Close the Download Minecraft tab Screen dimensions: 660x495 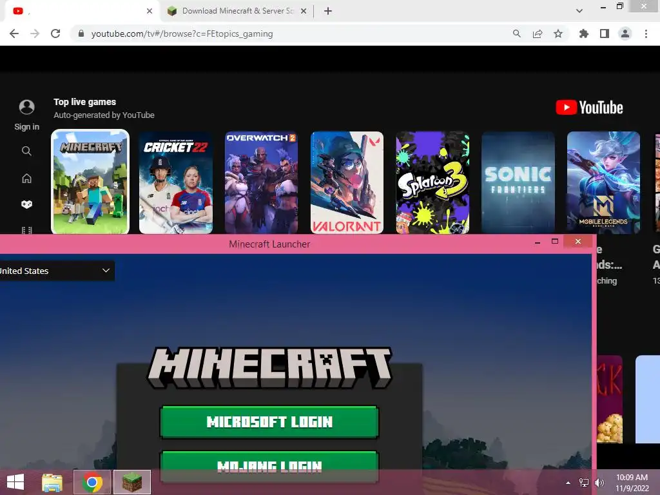tap(304, 11)
